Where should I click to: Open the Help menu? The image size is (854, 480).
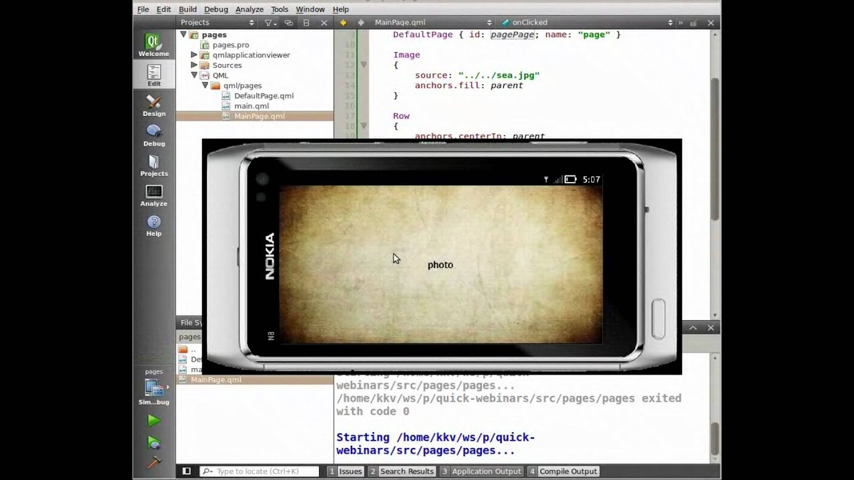[x=341, y=9]
